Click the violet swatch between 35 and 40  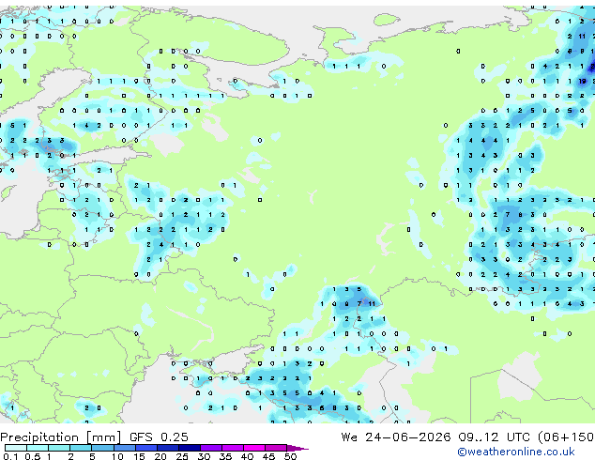(233, 448)
